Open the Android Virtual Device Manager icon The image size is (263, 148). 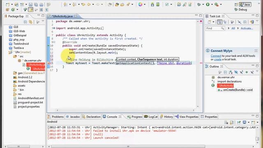pos(158,5)
